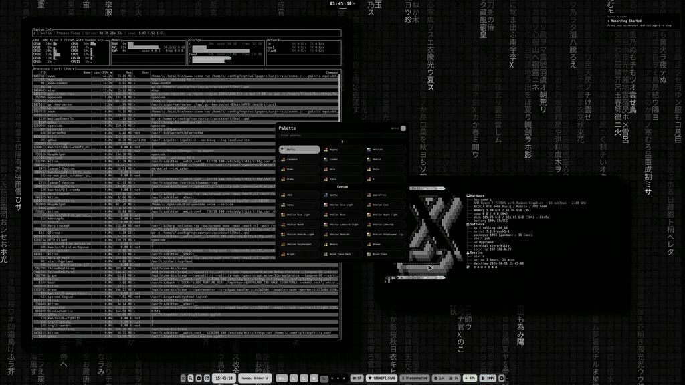Choose the Brush Trees palette
The image size is (685, 385).
(x=385, y=254)
